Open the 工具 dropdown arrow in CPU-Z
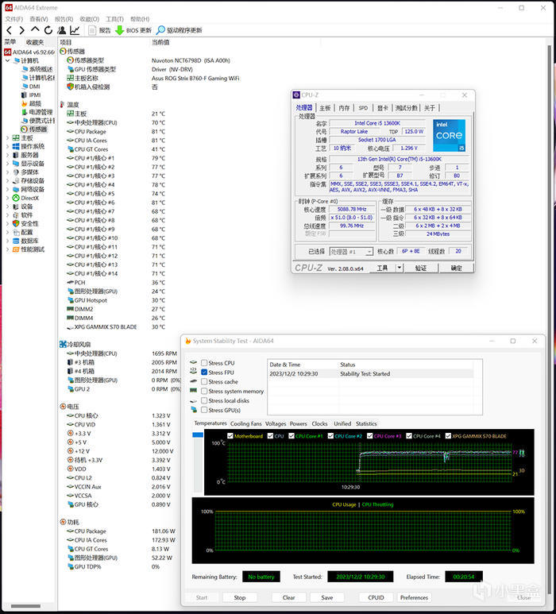556x614 pixels. pos(399,268)
